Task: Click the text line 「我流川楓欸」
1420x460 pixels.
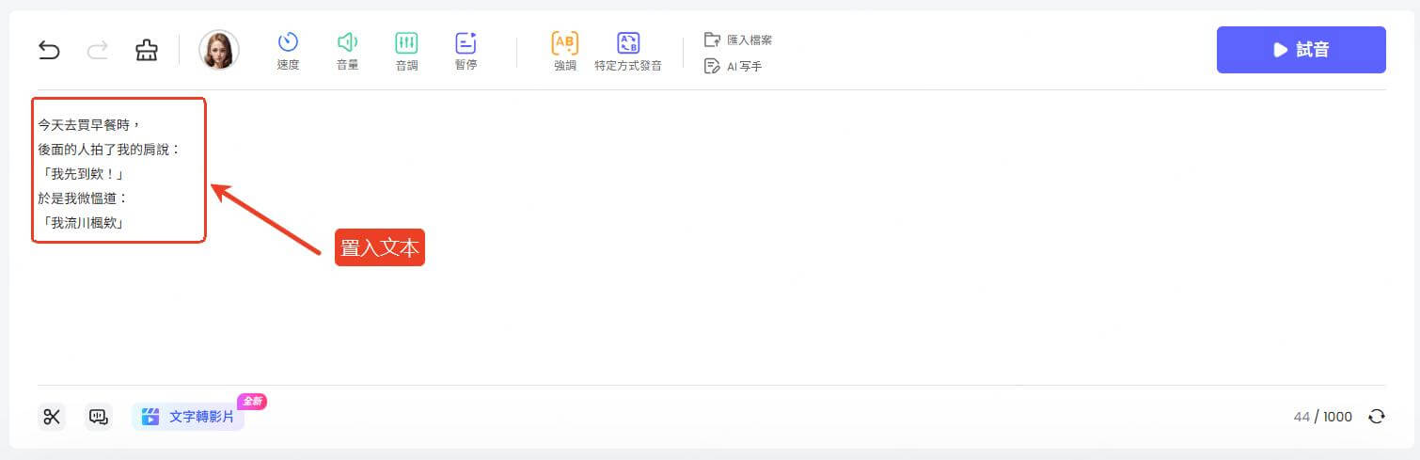Action: pyautogui.click(x=83, y=223)
